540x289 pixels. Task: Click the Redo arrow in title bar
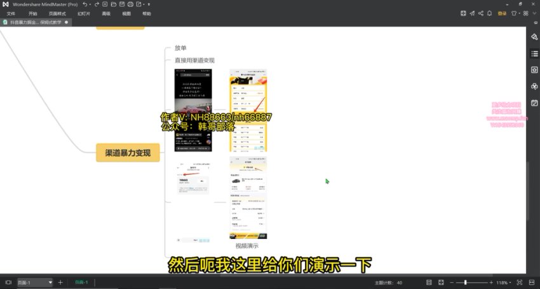(95, 4)
